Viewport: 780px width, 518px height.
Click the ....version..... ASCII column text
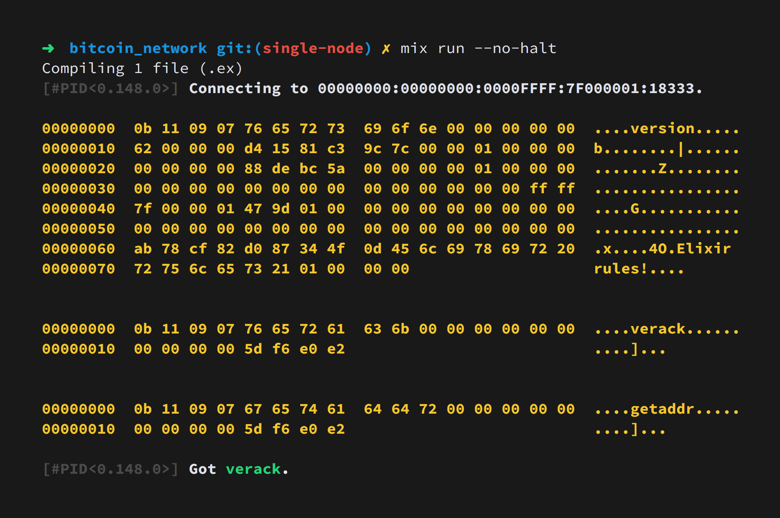[667, 129]
